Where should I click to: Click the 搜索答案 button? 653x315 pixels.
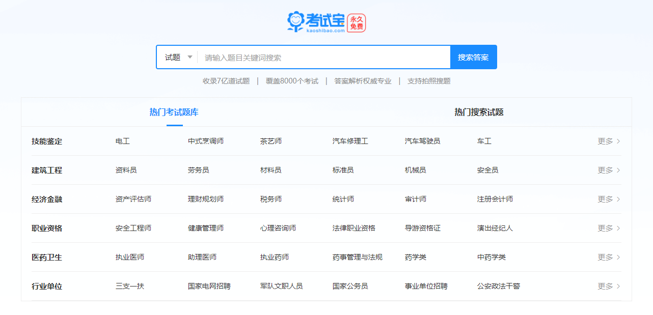473,57
